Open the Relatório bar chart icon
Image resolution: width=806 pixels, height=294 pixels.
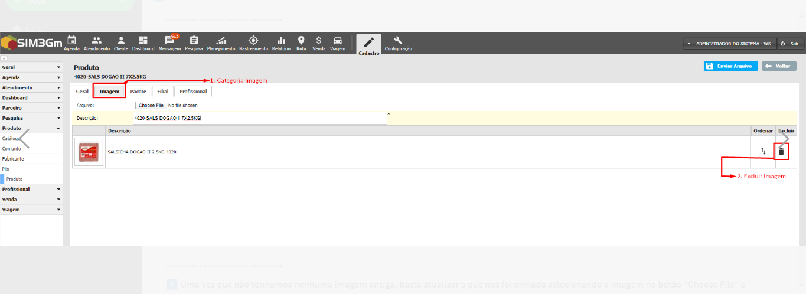[281, 41]
